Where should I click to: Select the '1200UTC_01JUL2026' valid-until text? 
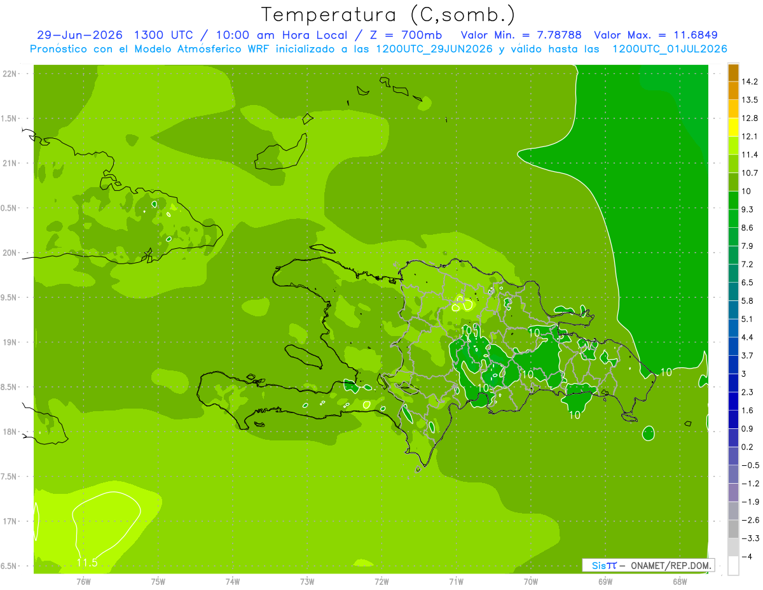(670, 49)
